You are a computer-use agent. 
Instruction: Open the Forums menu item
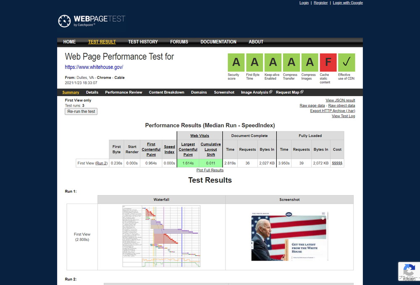[x=179, y=42]
